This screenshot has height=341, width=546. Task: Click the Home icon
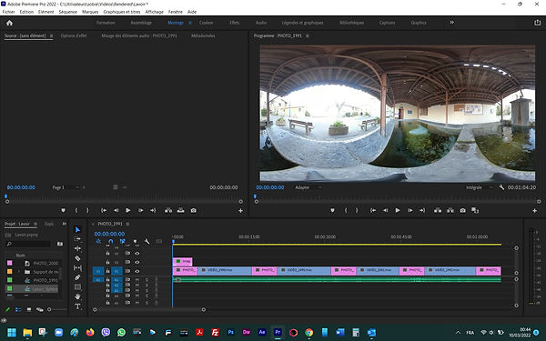pyautogui.click(x=9, y=23)
